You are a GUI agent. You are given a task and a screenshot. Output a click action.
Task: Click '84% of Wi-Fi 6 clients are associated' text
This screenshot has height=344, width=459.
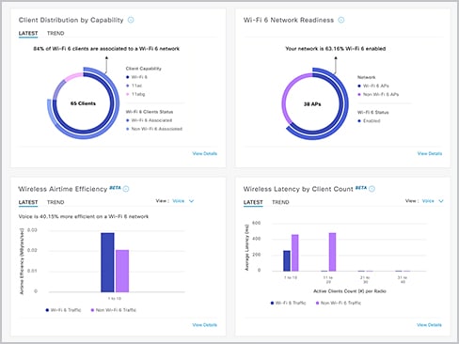(x=106, y=49)
